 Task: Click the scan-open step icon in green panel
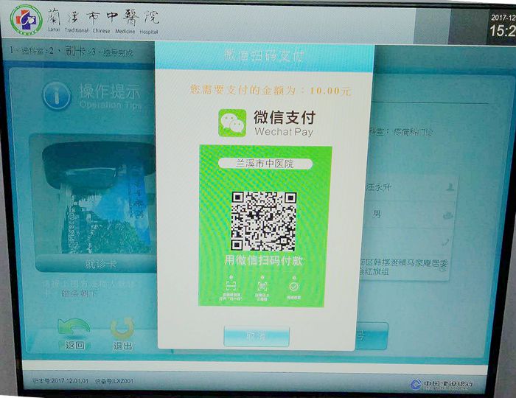tap(231, 285)
